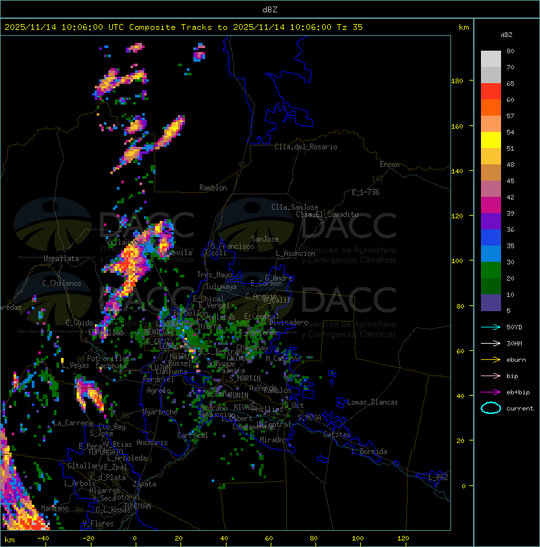540x547 pixels.
Task: Click the '-40' tick on horizontal km axis
Action: [x=43, y=539]
